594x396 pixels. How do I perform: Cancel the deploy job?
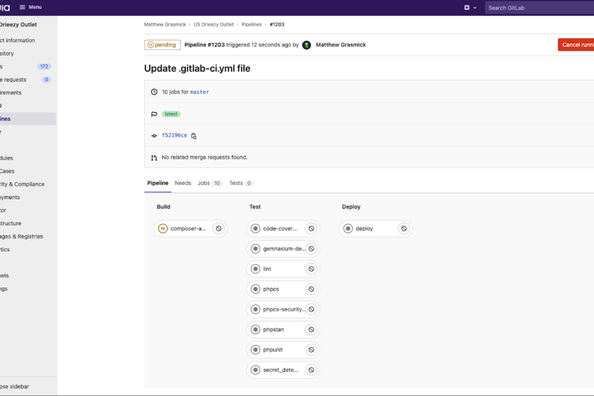click(404, 228)
